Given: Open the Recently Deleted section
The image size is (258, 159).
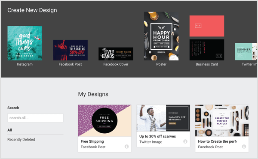Looking at the screenshot, I should tap(21, 139).
